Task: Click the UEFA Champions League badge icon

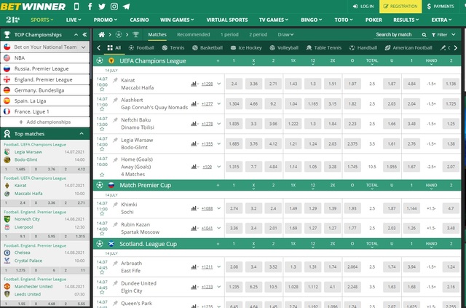Action: click(x=111, y=60)
